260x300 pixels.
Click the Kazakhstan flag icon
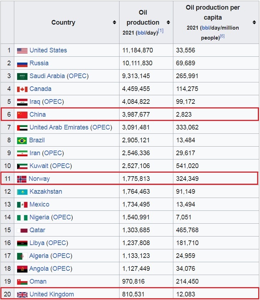click(x=22, y=192)
